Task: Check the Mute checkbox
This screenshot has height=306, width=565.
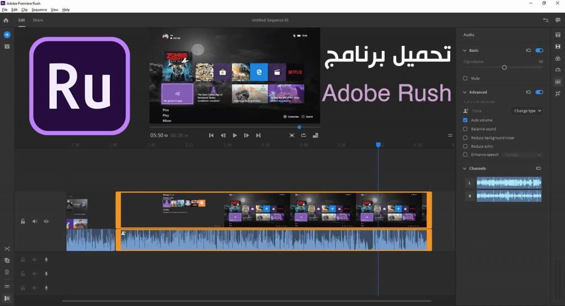Action: [x=465, y=78]
